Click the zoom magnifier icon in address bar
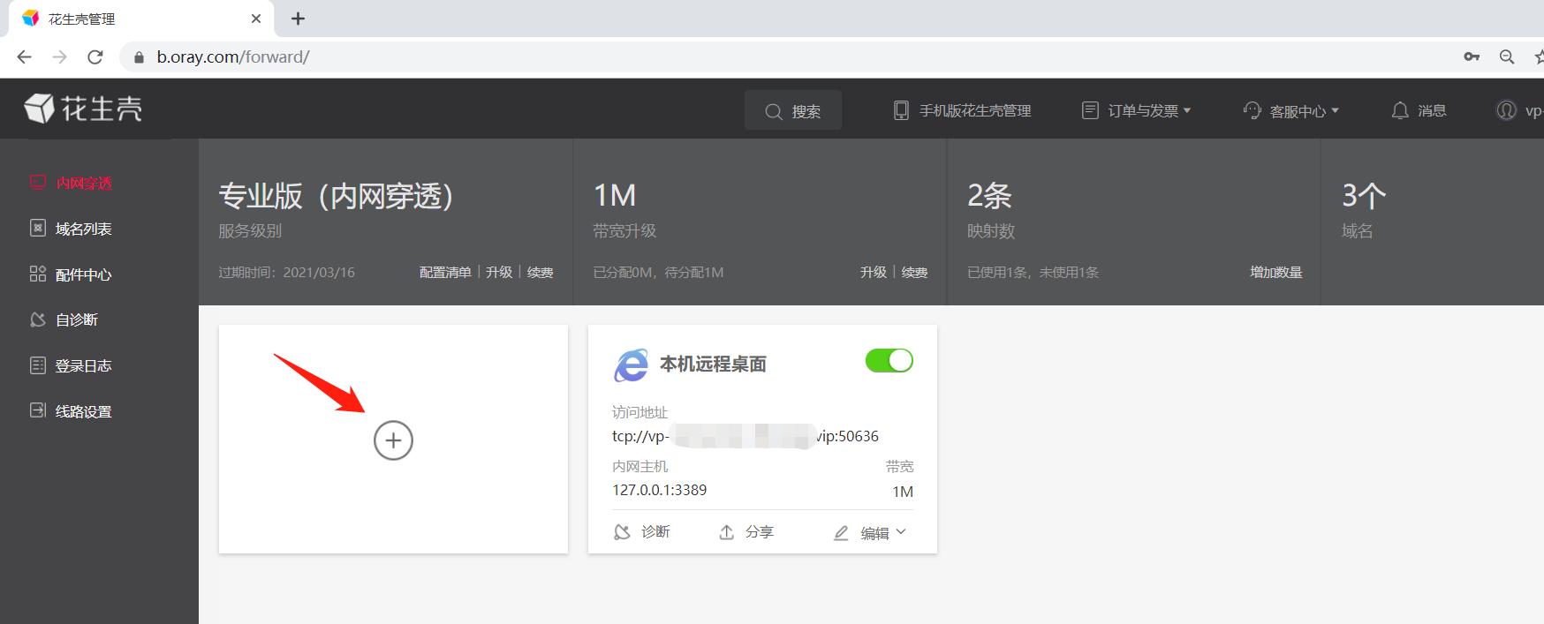 (1507, 56)
